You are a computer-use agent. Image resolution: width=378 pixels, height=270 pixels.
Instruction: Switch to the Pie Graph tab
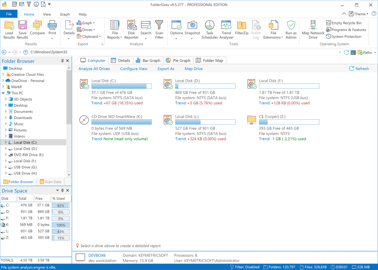pos(178,60)
